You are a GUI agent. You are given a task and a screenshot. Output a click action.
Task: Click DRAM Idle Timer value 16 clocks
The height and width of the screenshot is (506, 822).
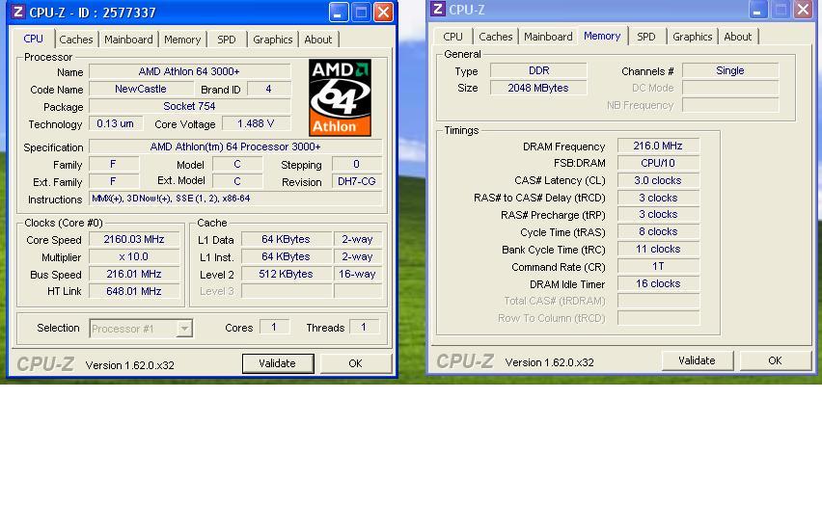pos(658,283)
